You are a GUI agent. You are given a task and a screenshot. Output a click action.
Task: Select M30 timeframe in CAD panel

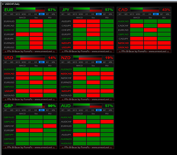pyautogui.click(x=138, y=14)
